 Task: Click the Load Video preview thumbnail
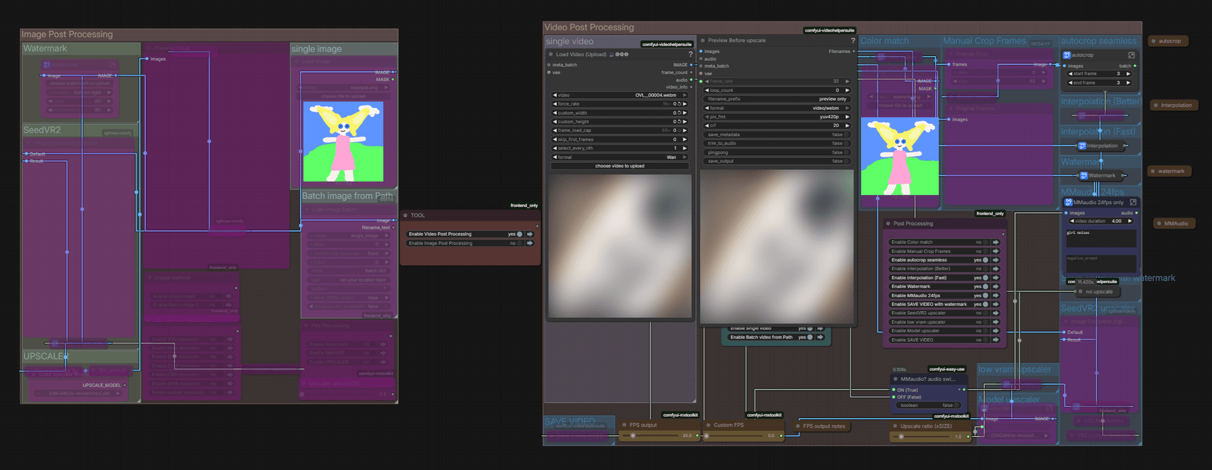click(620, 246)
